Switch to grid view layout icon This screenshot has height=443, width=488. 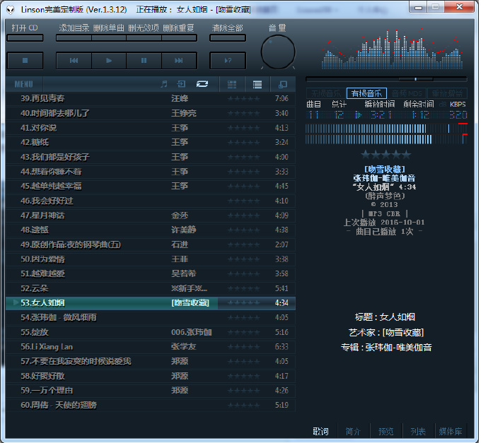click(x=232, y=84)
